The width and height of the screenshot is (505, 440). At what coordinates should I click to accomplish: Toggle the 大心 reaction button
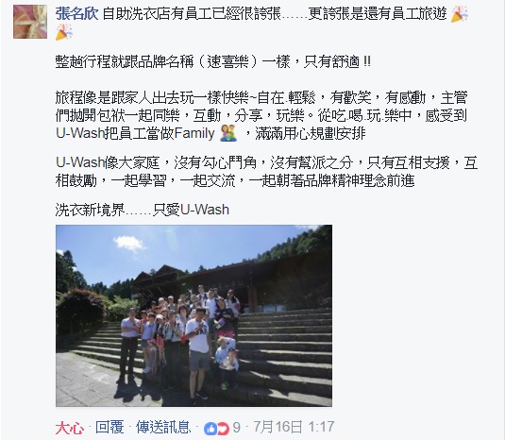coord(70,428)
